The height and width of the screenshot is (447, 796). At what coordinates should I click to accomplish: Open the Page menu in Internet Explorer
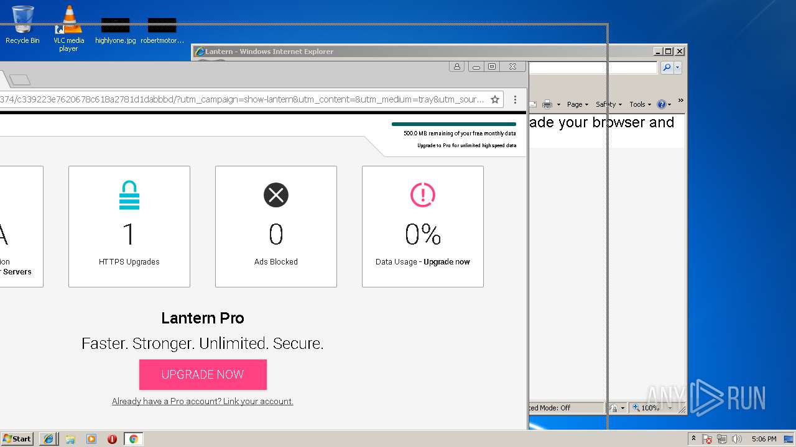coord(577,104)
